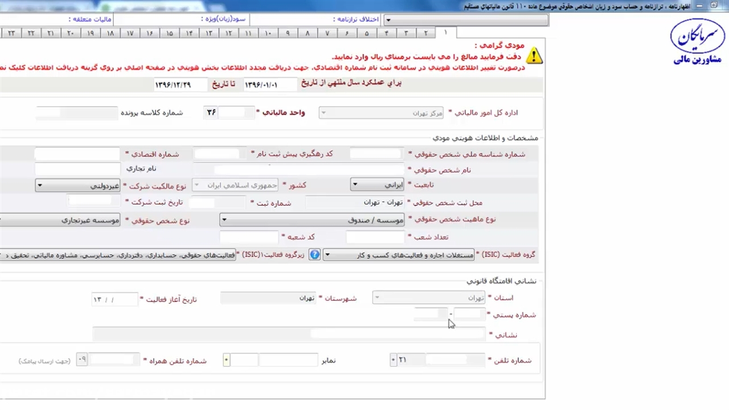
Task: Click the yellow warning triangle icon
Action: (534, 55)
